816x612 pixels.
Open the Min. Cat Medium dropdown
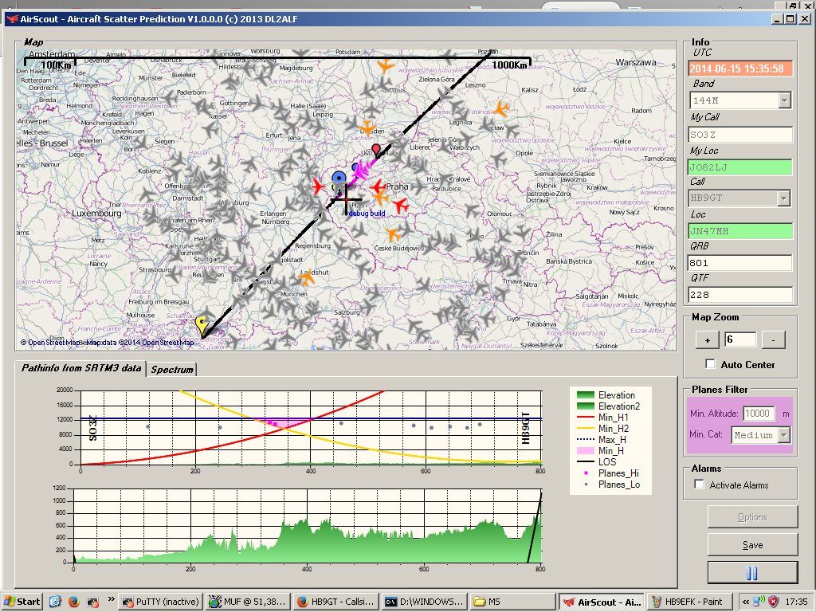tap(784, 434)
